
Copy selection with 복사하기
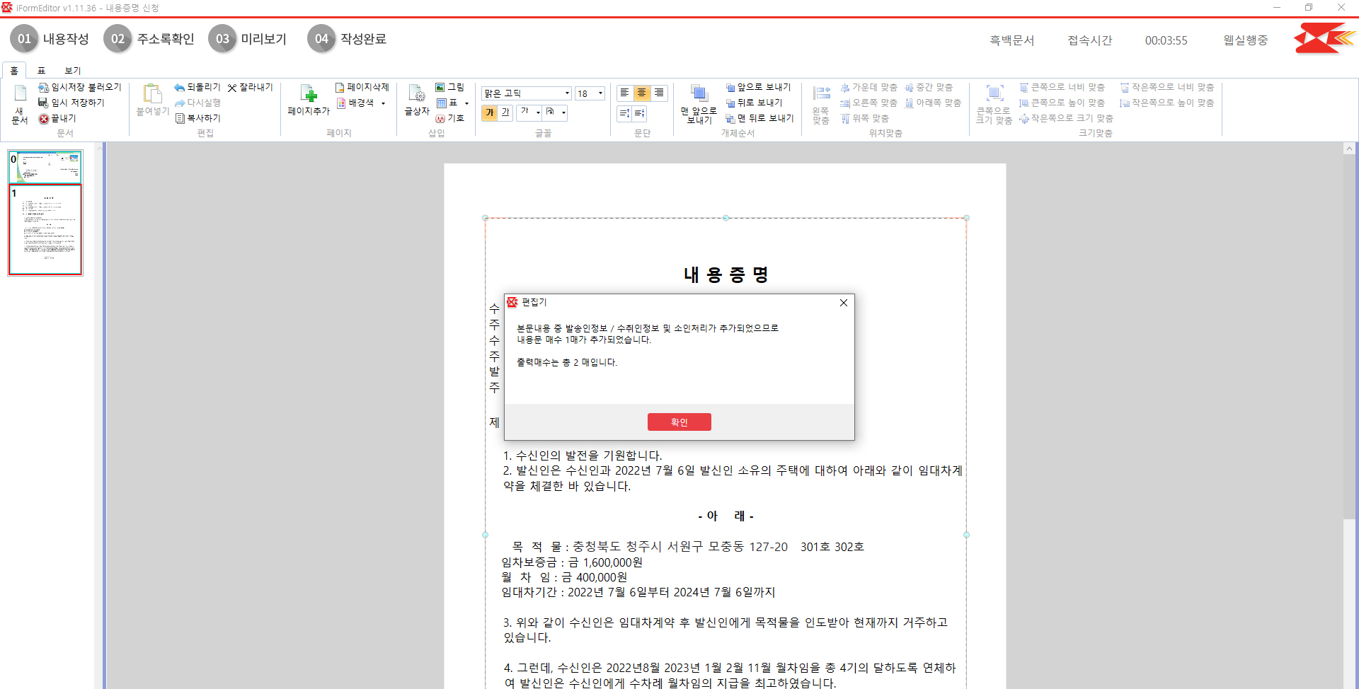tap(198, 118)
